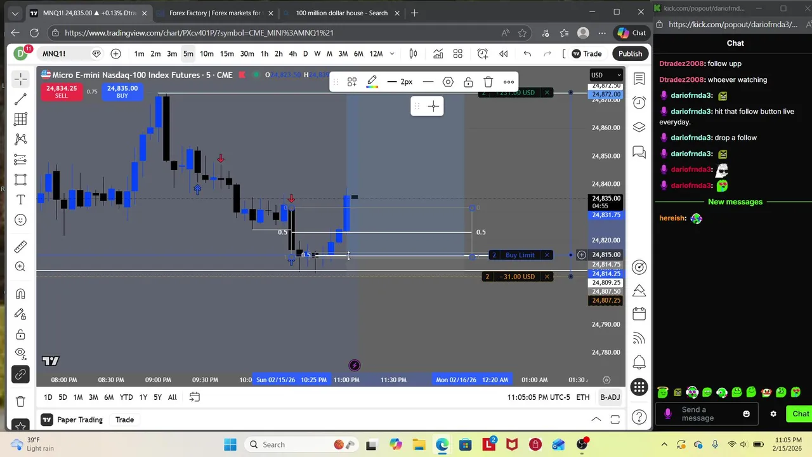Open the go to date calendar
The height and width of the screenshot is (457, 812).
pyautogui.click(x=195, y=397)
